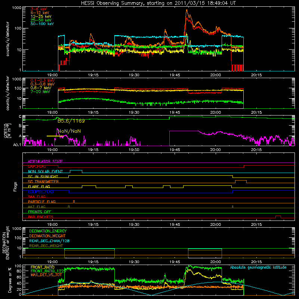Pick the cyan 50-100 keV legend label

[42, 24]
